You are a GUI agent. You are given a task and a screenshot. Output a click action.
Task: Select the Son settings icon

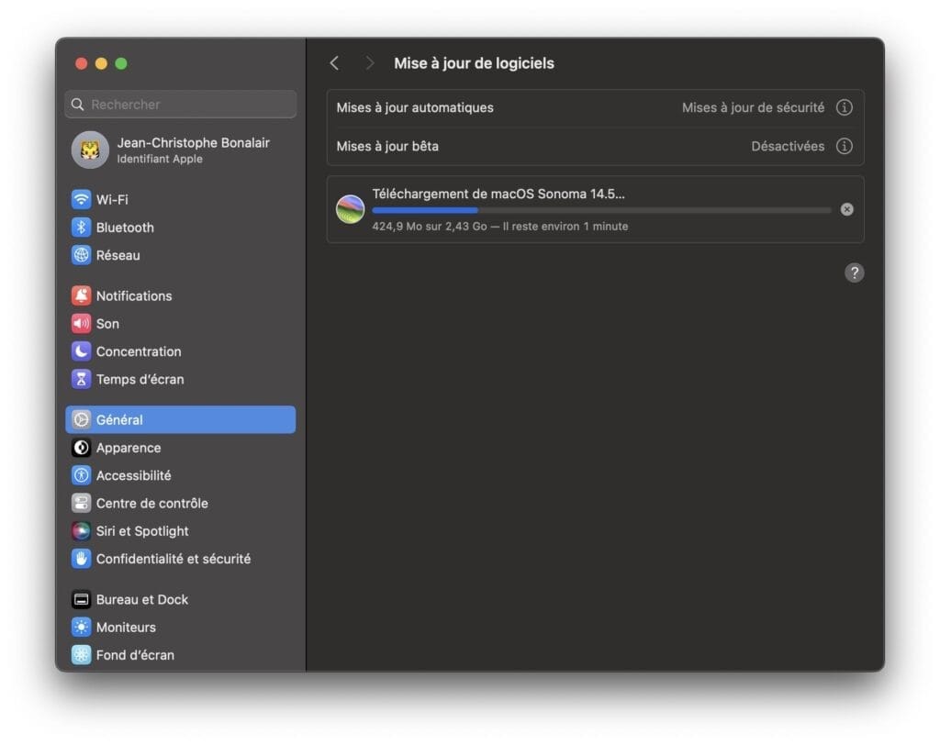[107, 324]
